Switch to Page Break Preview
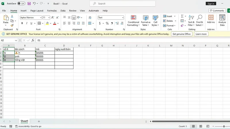This screenshot has width=230, height=129. point(208,126)
